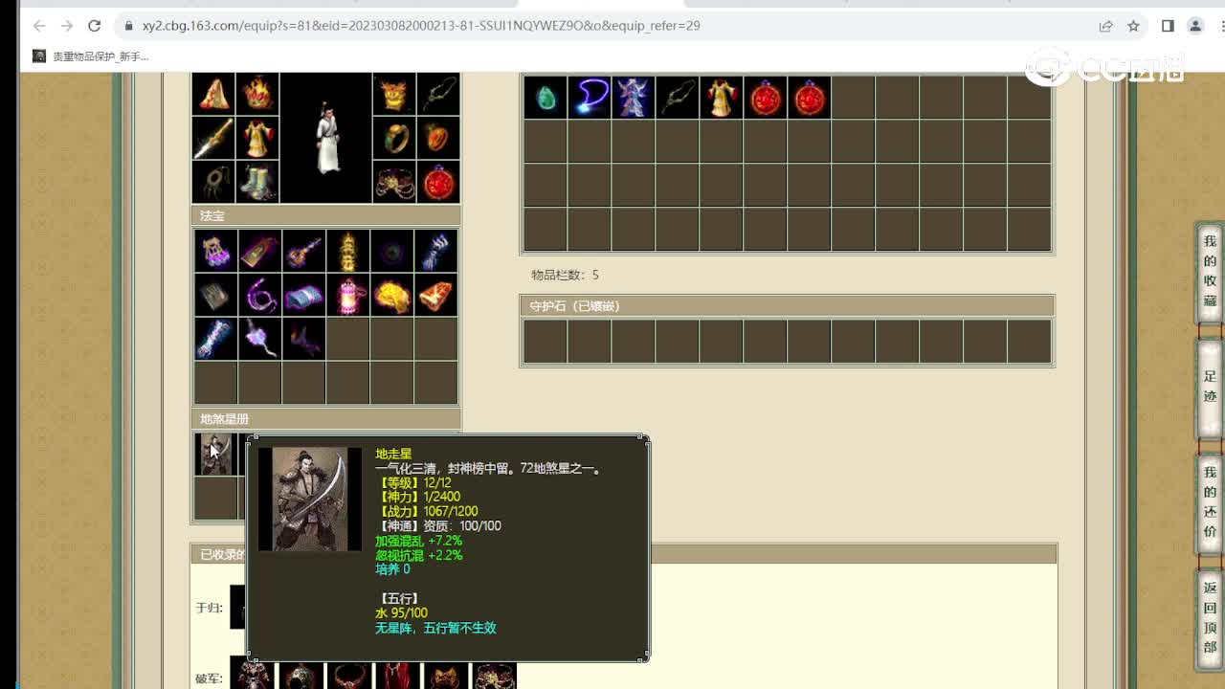The width and height of the screenshot is (1225, 689).
Task: Click the 物品栏数：5 text
Action: [566, 275]
